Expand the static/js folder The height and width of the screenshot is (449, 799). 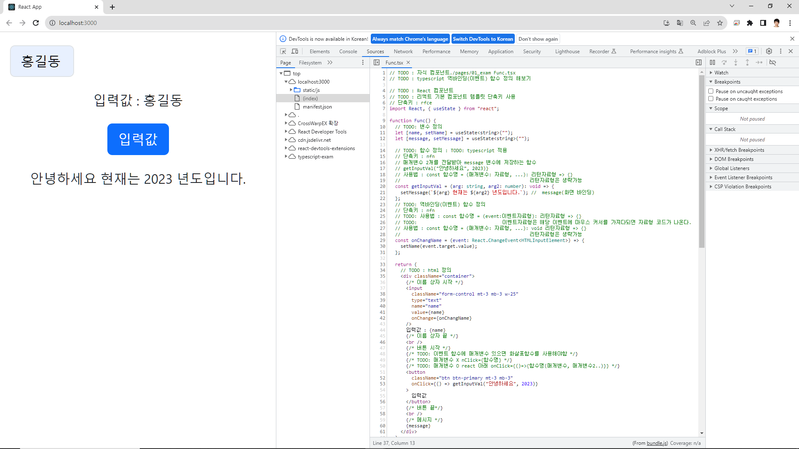click(291, 90)
